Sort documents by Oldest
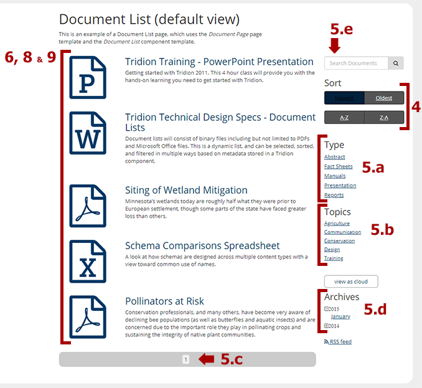The width and height of the screenshot is (422, 388). [x=384, y=98]
